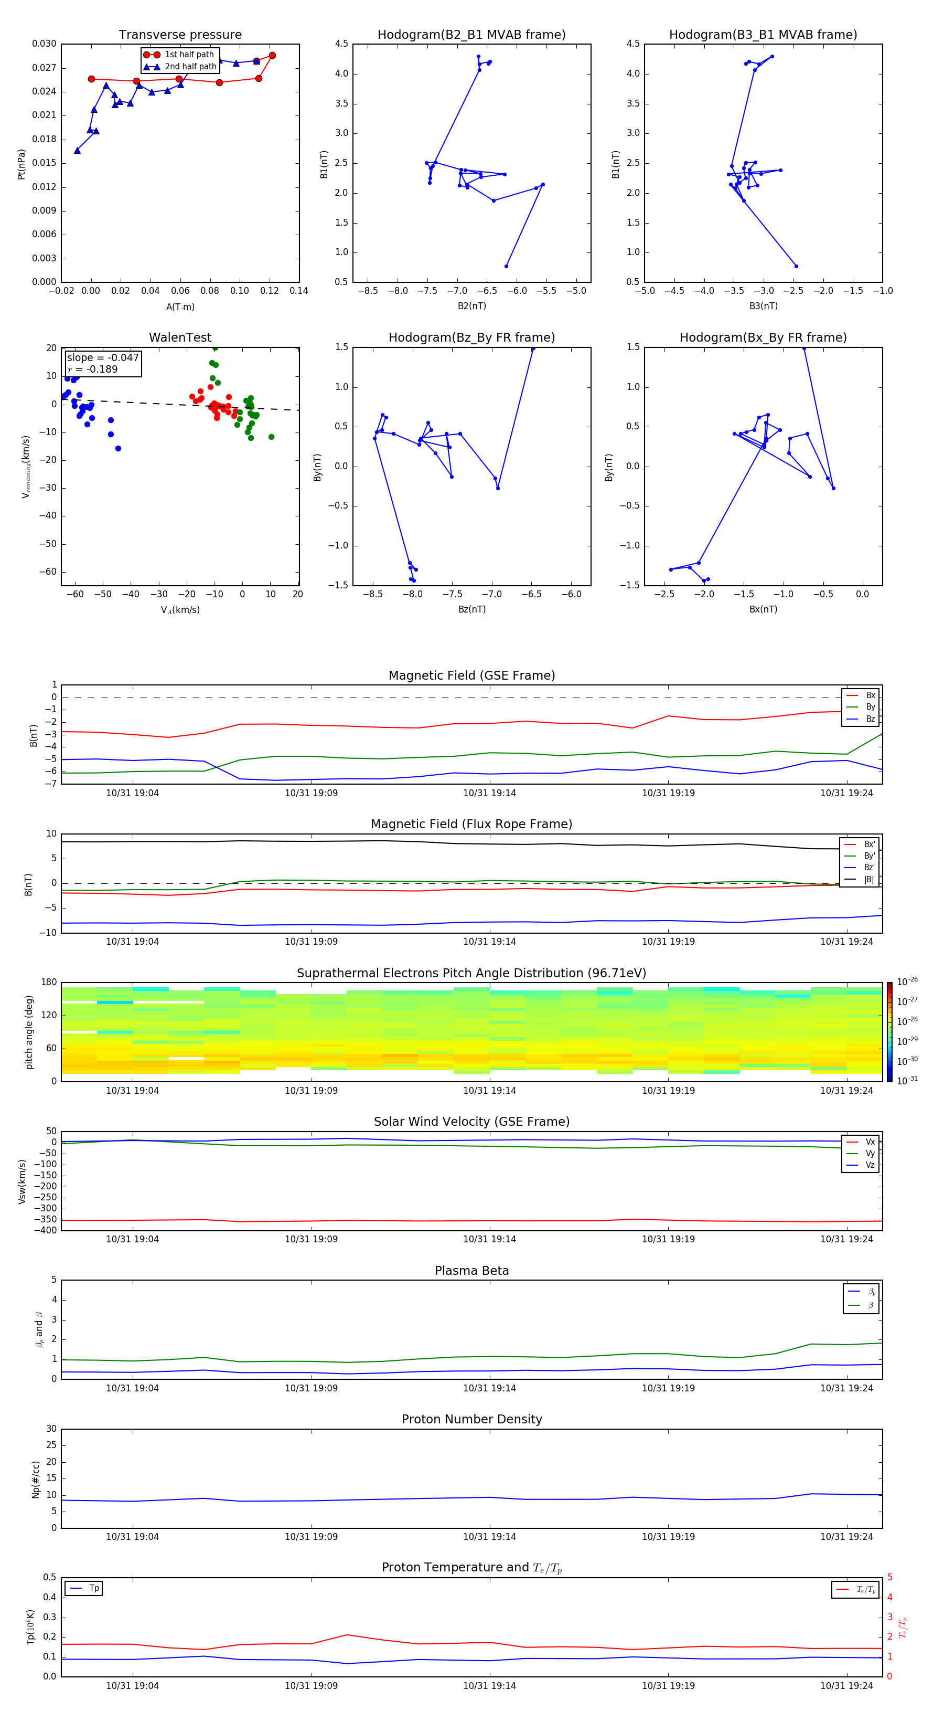Click the 'B2(nT)' axis label
Screen dimensions: 944x1732
[471, 306]
